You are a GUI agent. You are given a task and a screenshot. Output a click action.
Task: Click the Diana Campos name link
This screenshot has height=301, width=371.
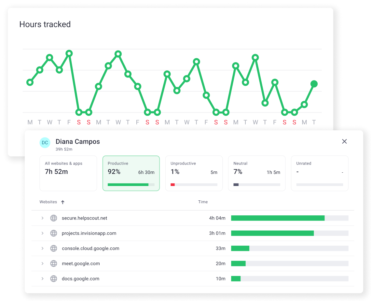[77, 141]
